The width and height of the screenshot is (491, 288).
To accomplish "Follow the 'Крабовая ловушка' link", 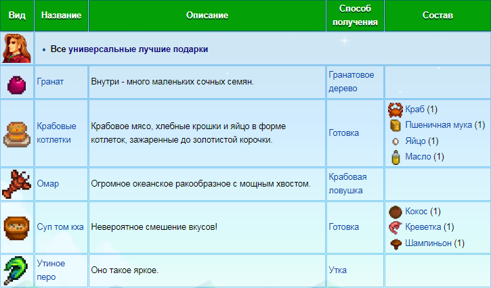I will tap(347, 184).
